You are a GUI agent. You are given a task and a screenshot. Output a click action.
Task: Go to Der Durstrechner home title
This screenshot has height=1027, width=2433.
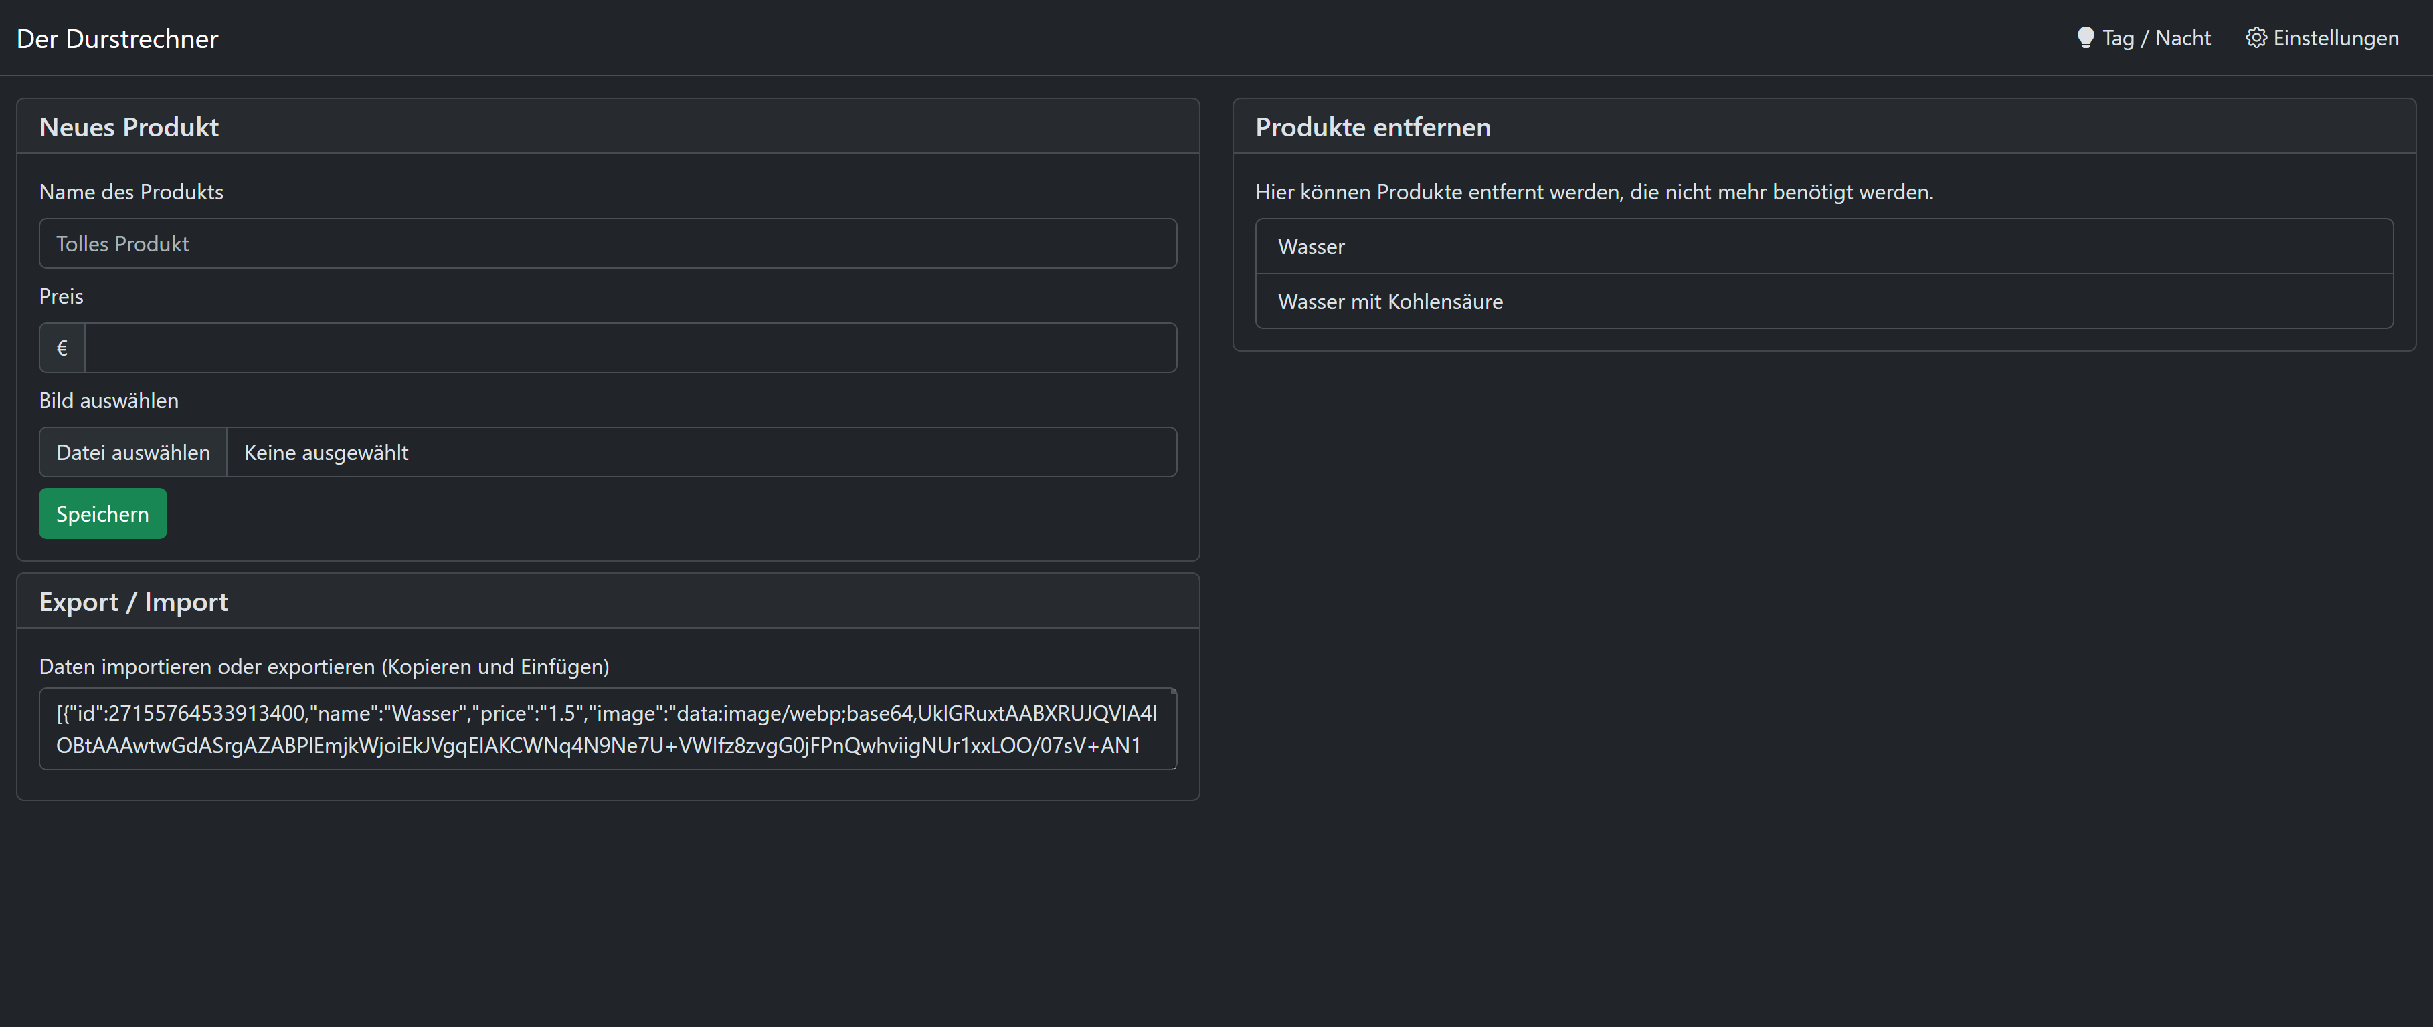pyautogui.click(x=117, y=39)
